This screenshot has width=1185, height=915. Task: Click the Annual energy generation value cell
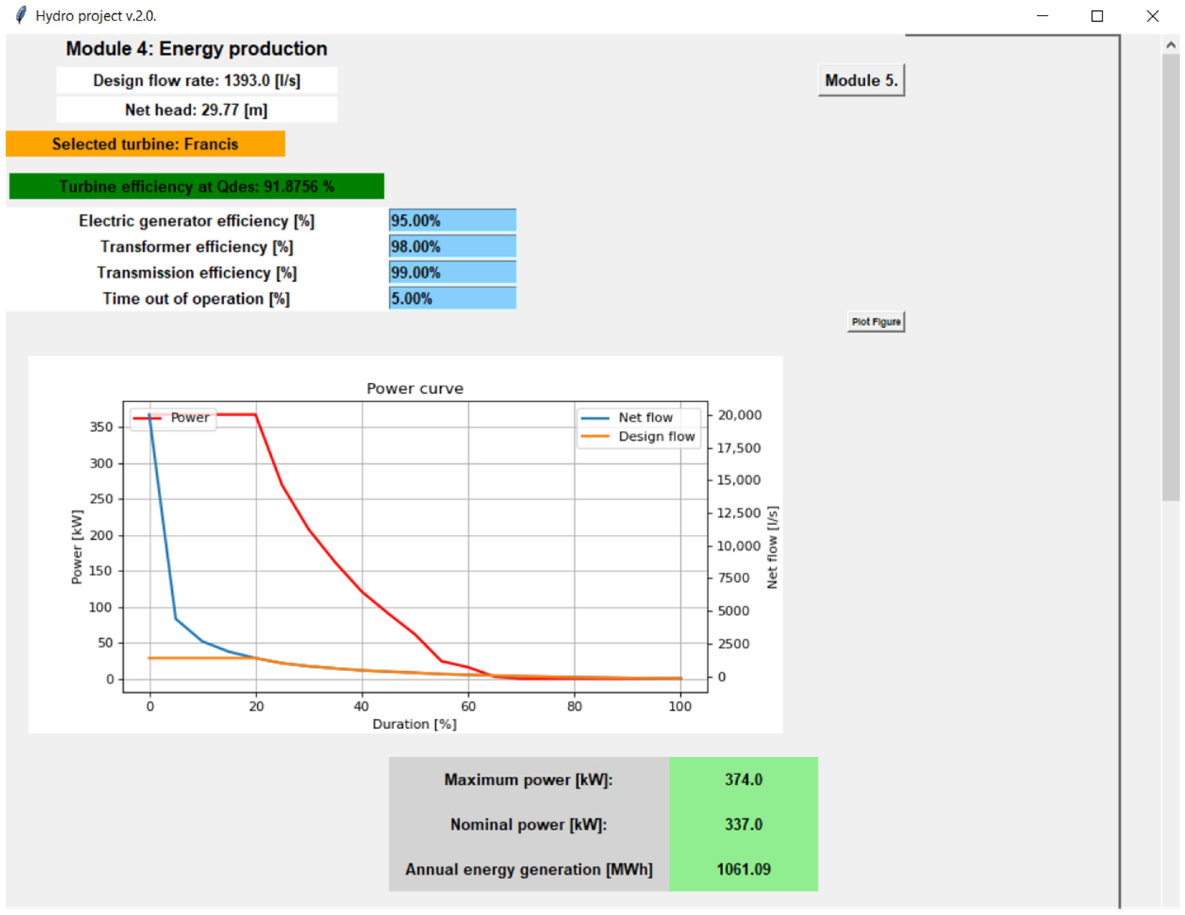(x=743, y=869)
